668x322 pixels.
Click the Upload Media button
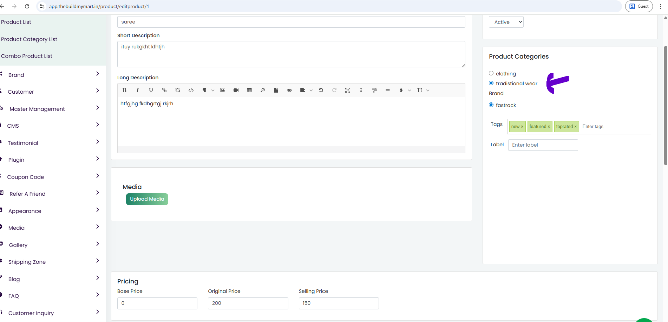pos(147,199)
